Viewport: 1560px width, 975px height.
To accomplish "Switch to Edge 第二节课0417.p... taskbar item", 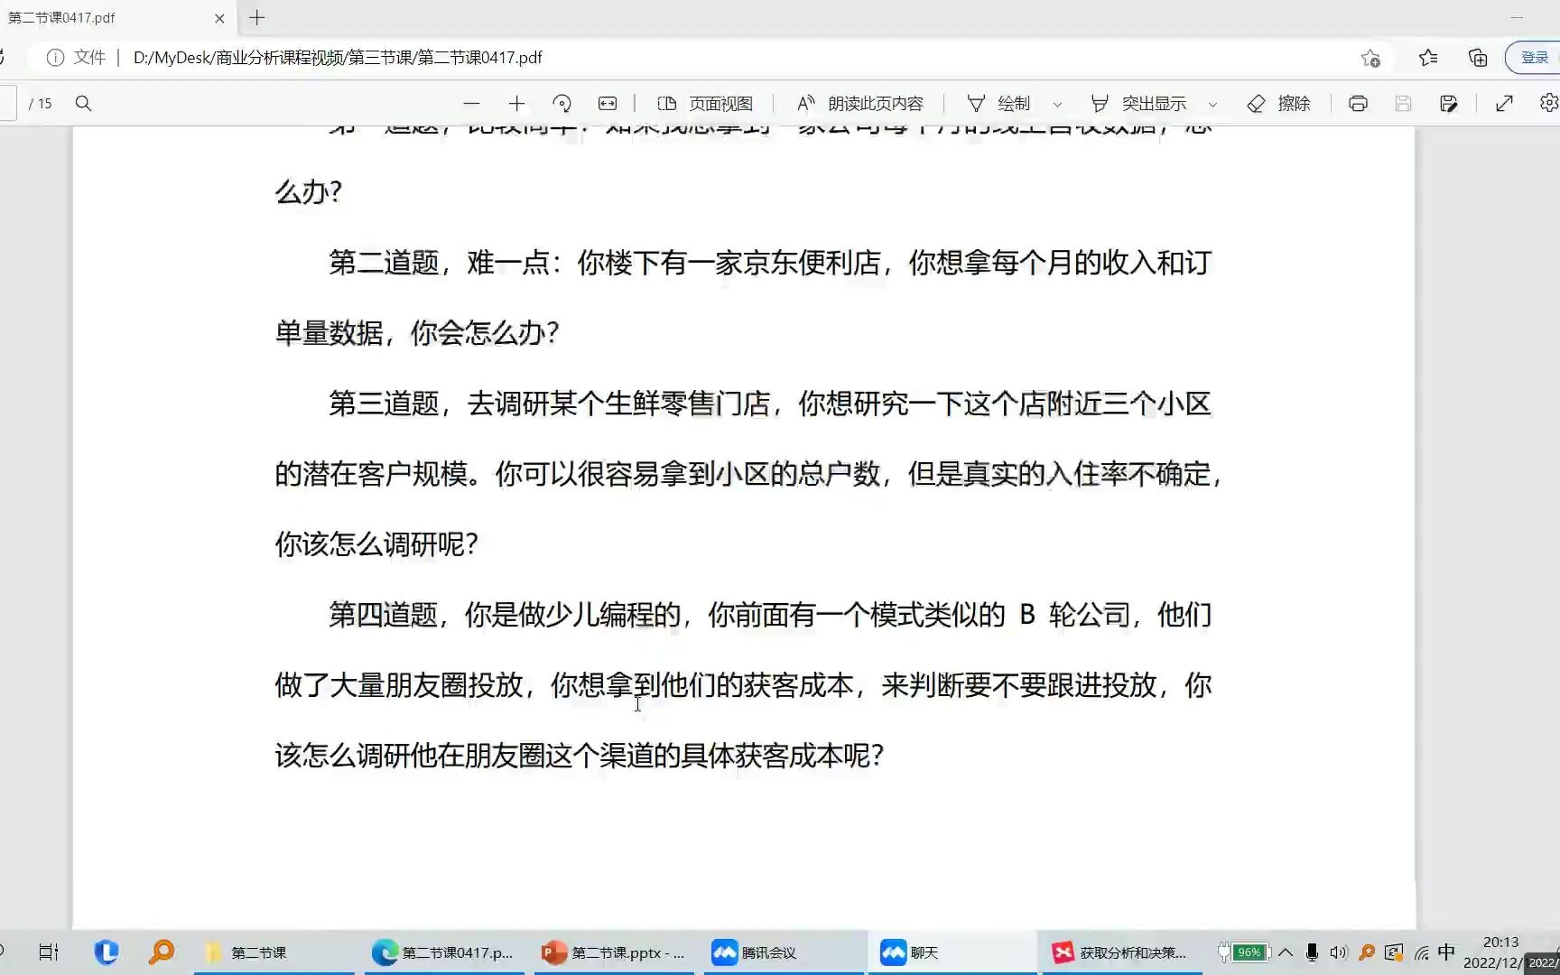I will tap(444, 952).
